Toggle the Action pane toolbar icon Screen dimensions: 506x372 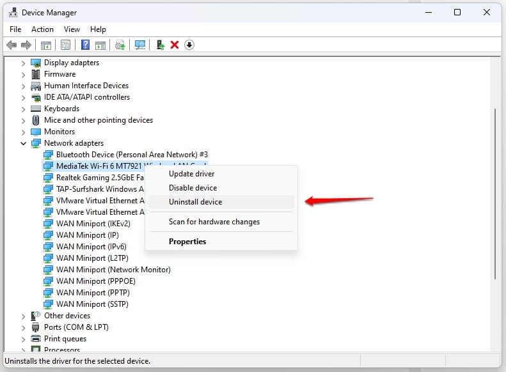pyautogui.click(x=100, y=45)
